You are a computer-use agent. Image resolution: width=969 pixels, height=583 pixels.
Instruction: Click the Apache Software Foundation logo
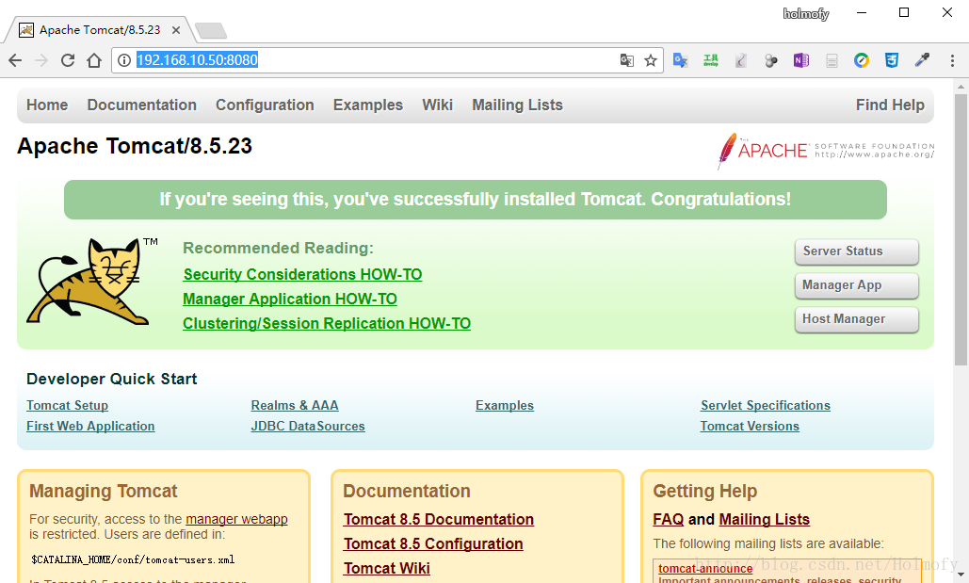(826, 151)
